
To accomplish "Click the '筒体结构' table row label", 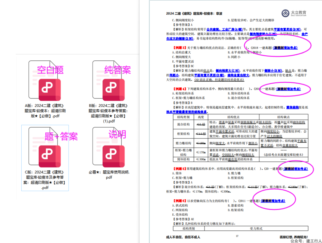I will click(184, 159).
